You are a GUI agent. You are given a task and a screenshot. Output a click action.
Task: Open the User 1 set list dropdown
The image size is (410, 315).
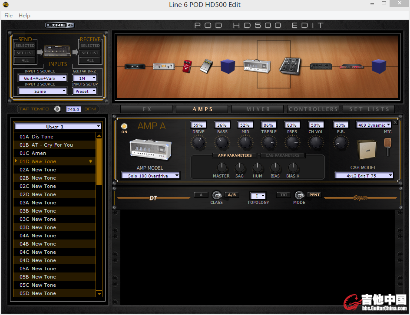click(57, 127)
